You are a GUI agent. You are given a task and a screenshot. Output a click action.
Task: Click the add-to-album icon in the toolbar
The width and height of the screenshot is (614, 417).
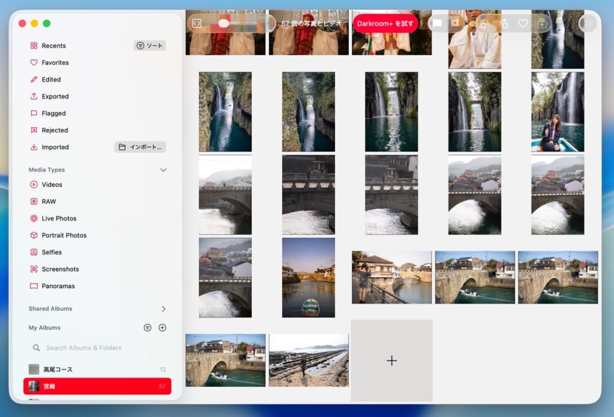pos(541,23)
